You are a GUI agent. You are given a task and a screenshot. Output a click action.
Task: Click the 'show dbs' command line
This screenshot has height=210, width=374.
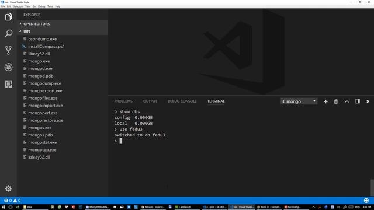pyautogui.click(x=127, y=111)
